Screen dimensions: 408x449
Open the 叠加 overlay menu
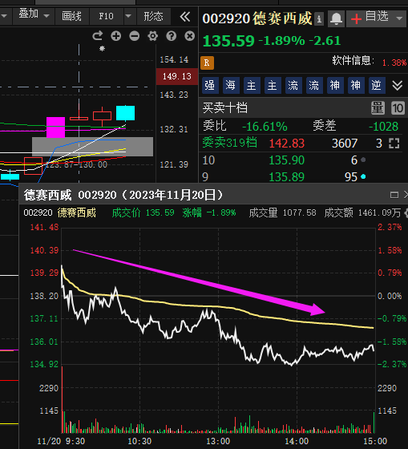click(x=28, y=14)
